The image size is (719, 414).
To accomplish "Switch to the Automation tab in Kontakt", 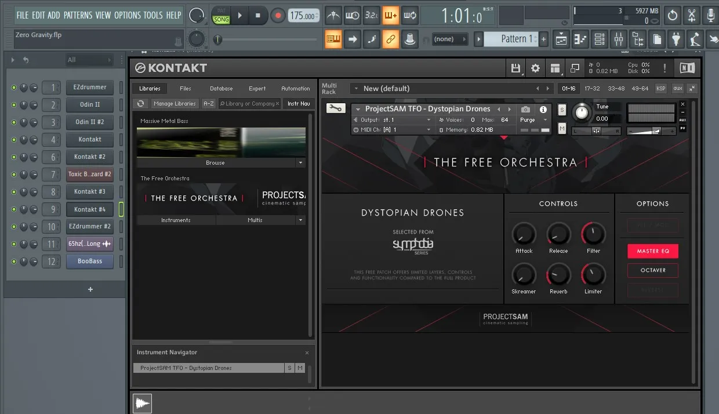I will (296, 89).
